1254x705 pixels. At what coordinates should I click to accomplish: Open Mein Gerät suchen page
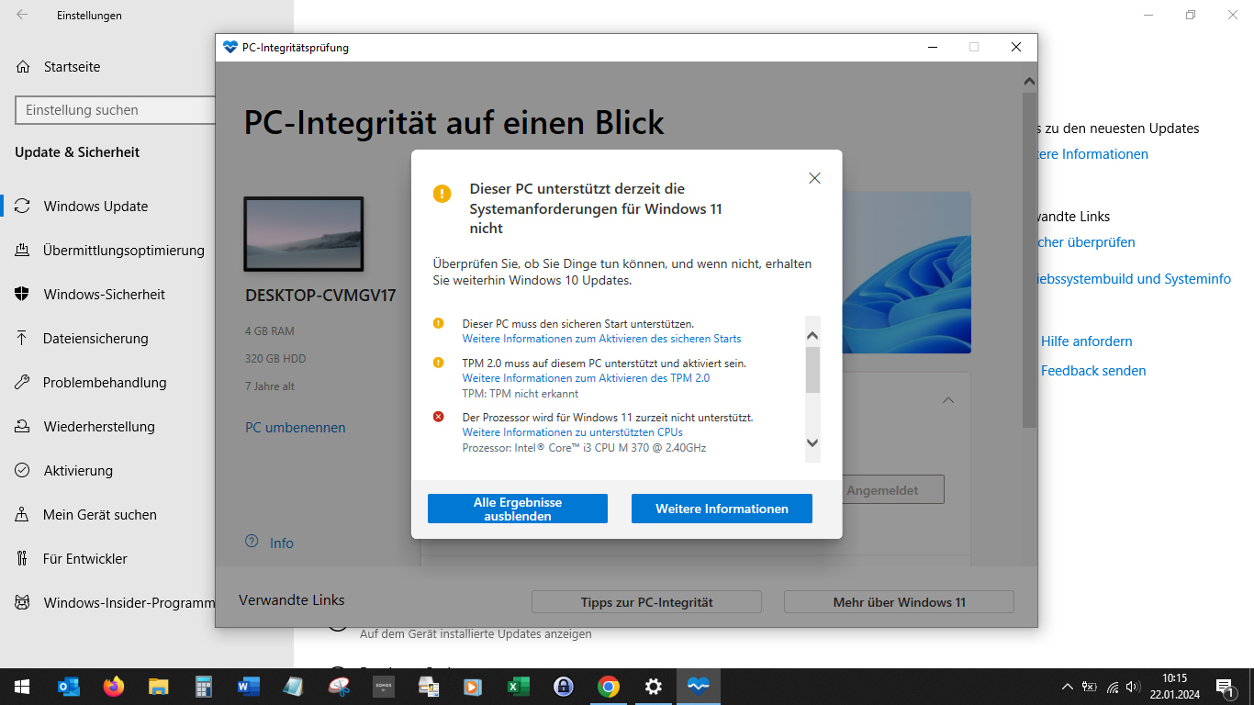click(100, 515)
